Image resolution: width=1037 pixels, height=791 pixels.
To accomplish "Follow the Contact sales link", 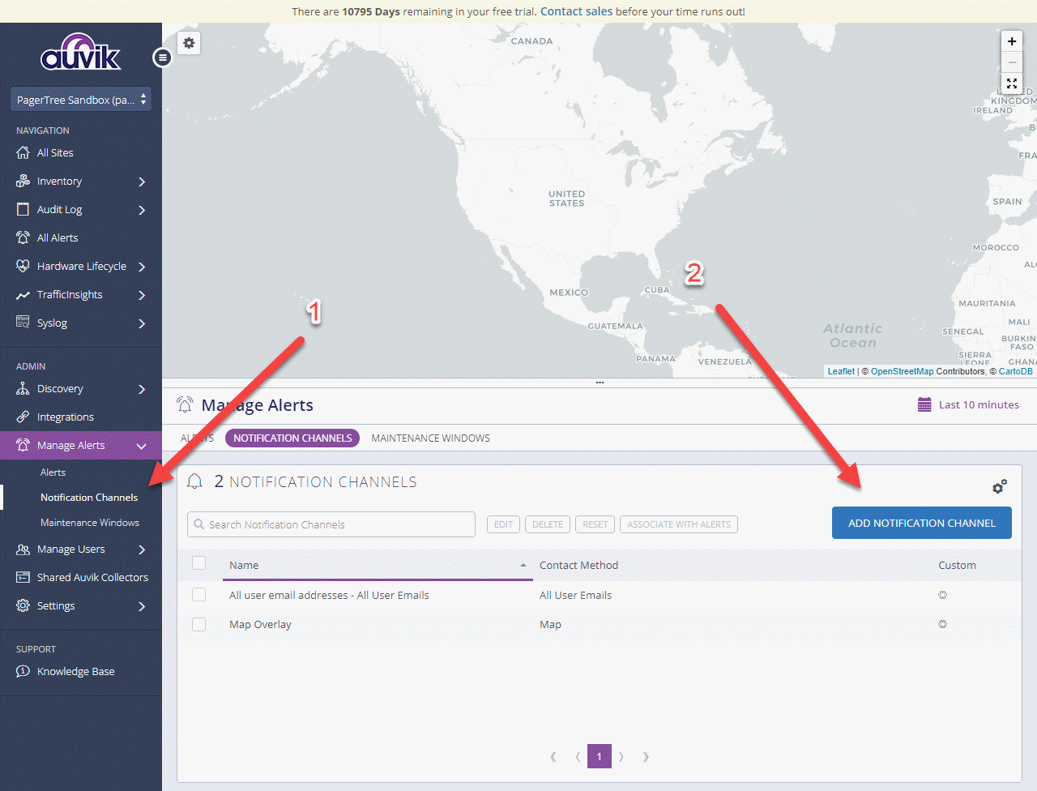I will pos(576,11).
